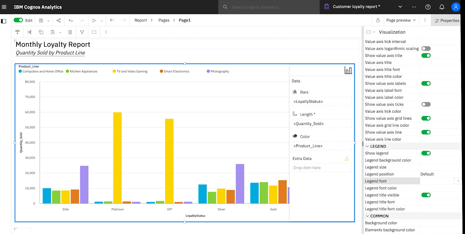
Task: Click the Value axis title color field
Action: point(440,77)
